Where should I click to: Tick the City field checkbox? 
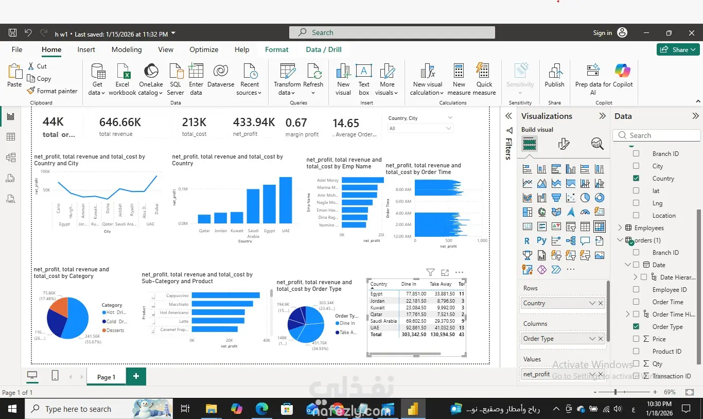(636, 166)
